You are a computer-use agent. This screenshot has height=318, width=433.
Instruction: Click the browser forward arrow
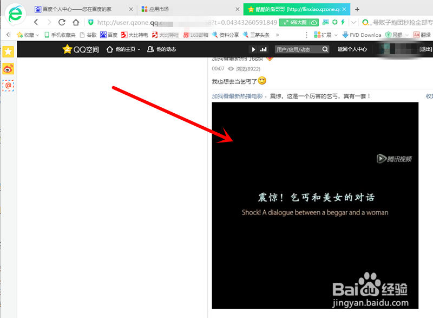coord(49,22)
